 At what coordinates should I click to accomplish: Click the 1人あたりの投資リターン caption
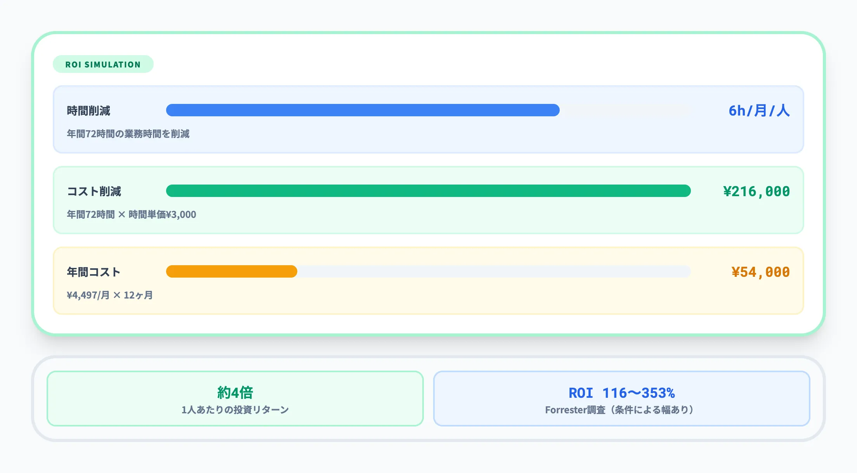(235, 410)
